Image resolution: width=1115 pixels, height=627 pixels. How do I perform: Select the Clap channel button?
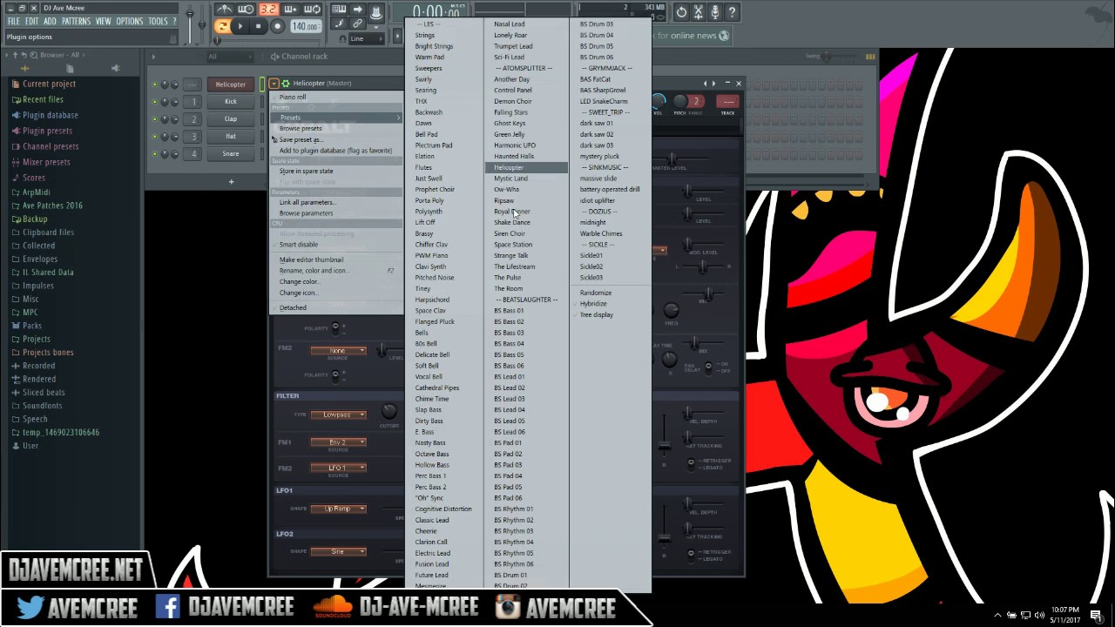click(x=230, y=118)
